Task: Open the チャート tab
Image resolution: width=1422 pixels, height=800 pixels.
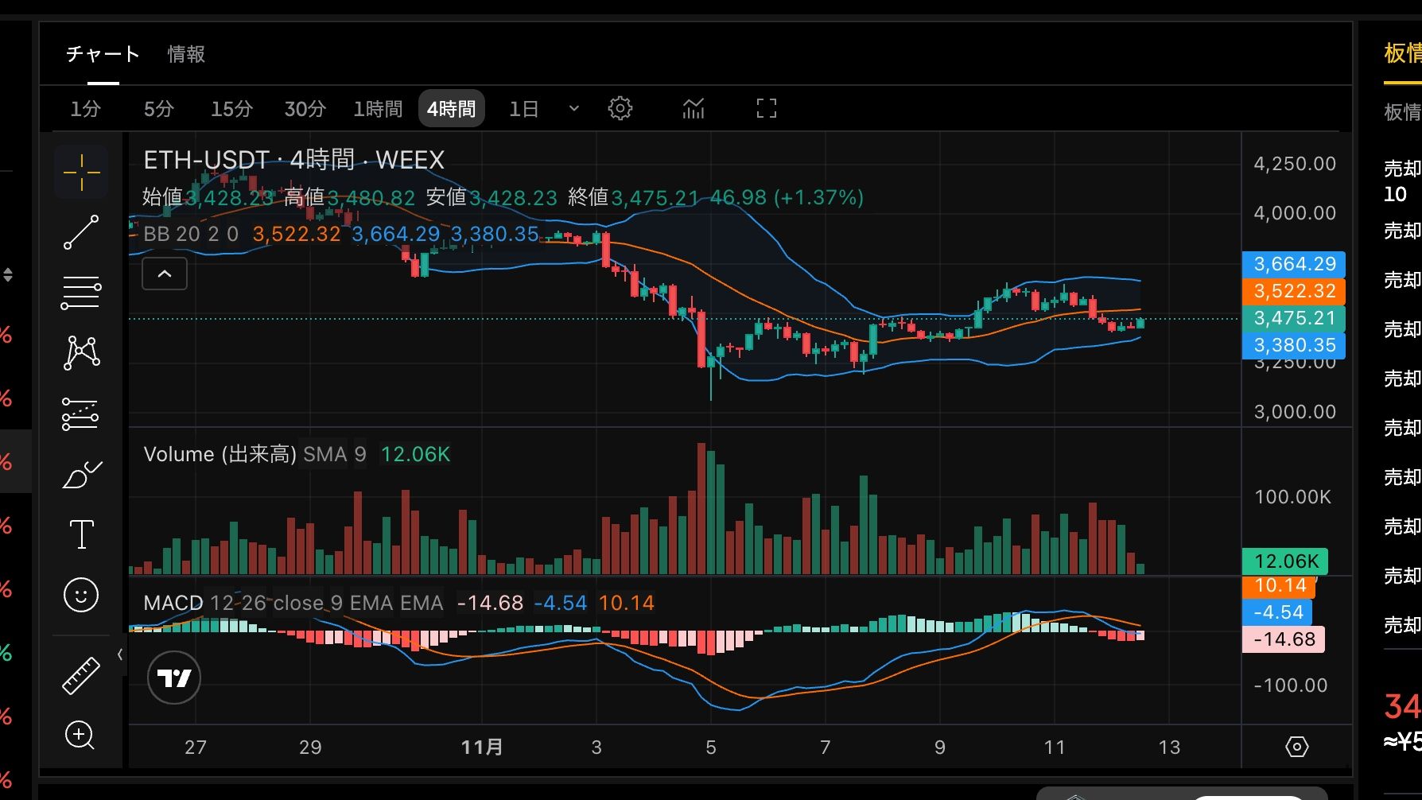Action: pos(103,54)
